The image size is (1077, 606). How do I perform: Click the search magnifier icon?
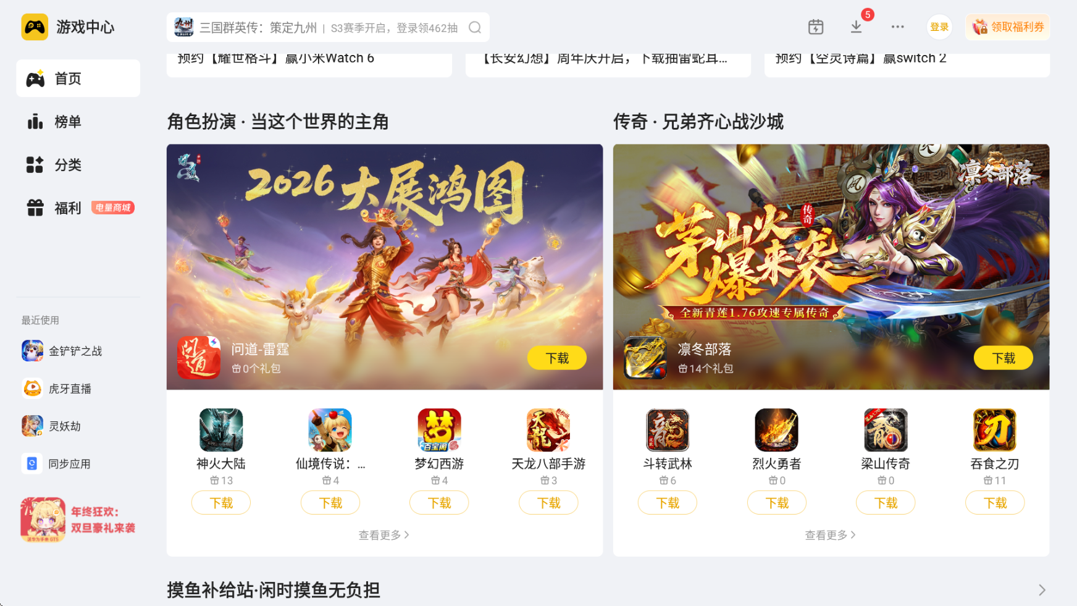(475, 27)
